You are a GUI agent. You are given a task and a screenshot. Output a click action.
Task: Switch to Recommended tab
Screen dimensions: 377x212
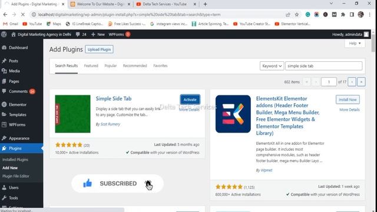pos(135,65)
